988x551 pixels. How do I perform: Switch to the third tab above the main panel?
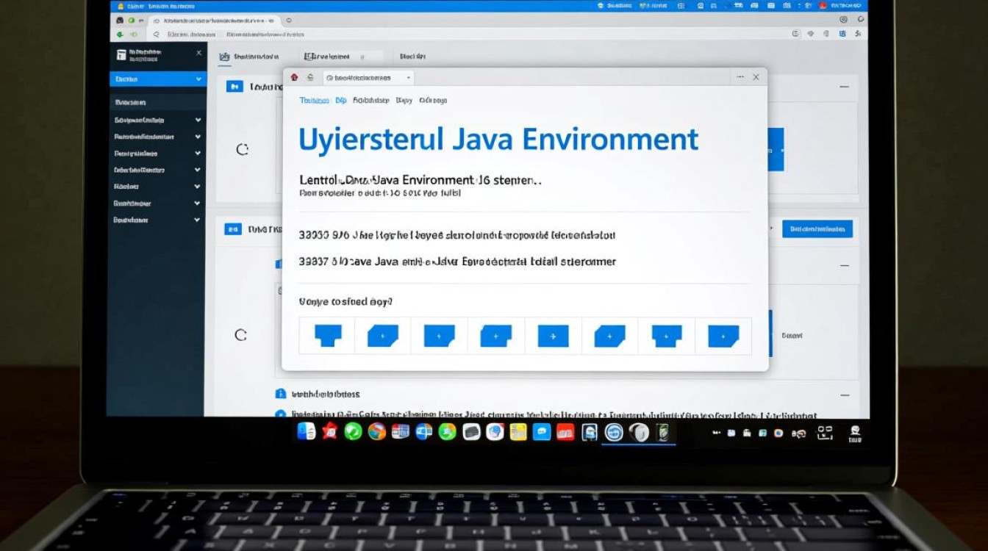coord(412,56)
